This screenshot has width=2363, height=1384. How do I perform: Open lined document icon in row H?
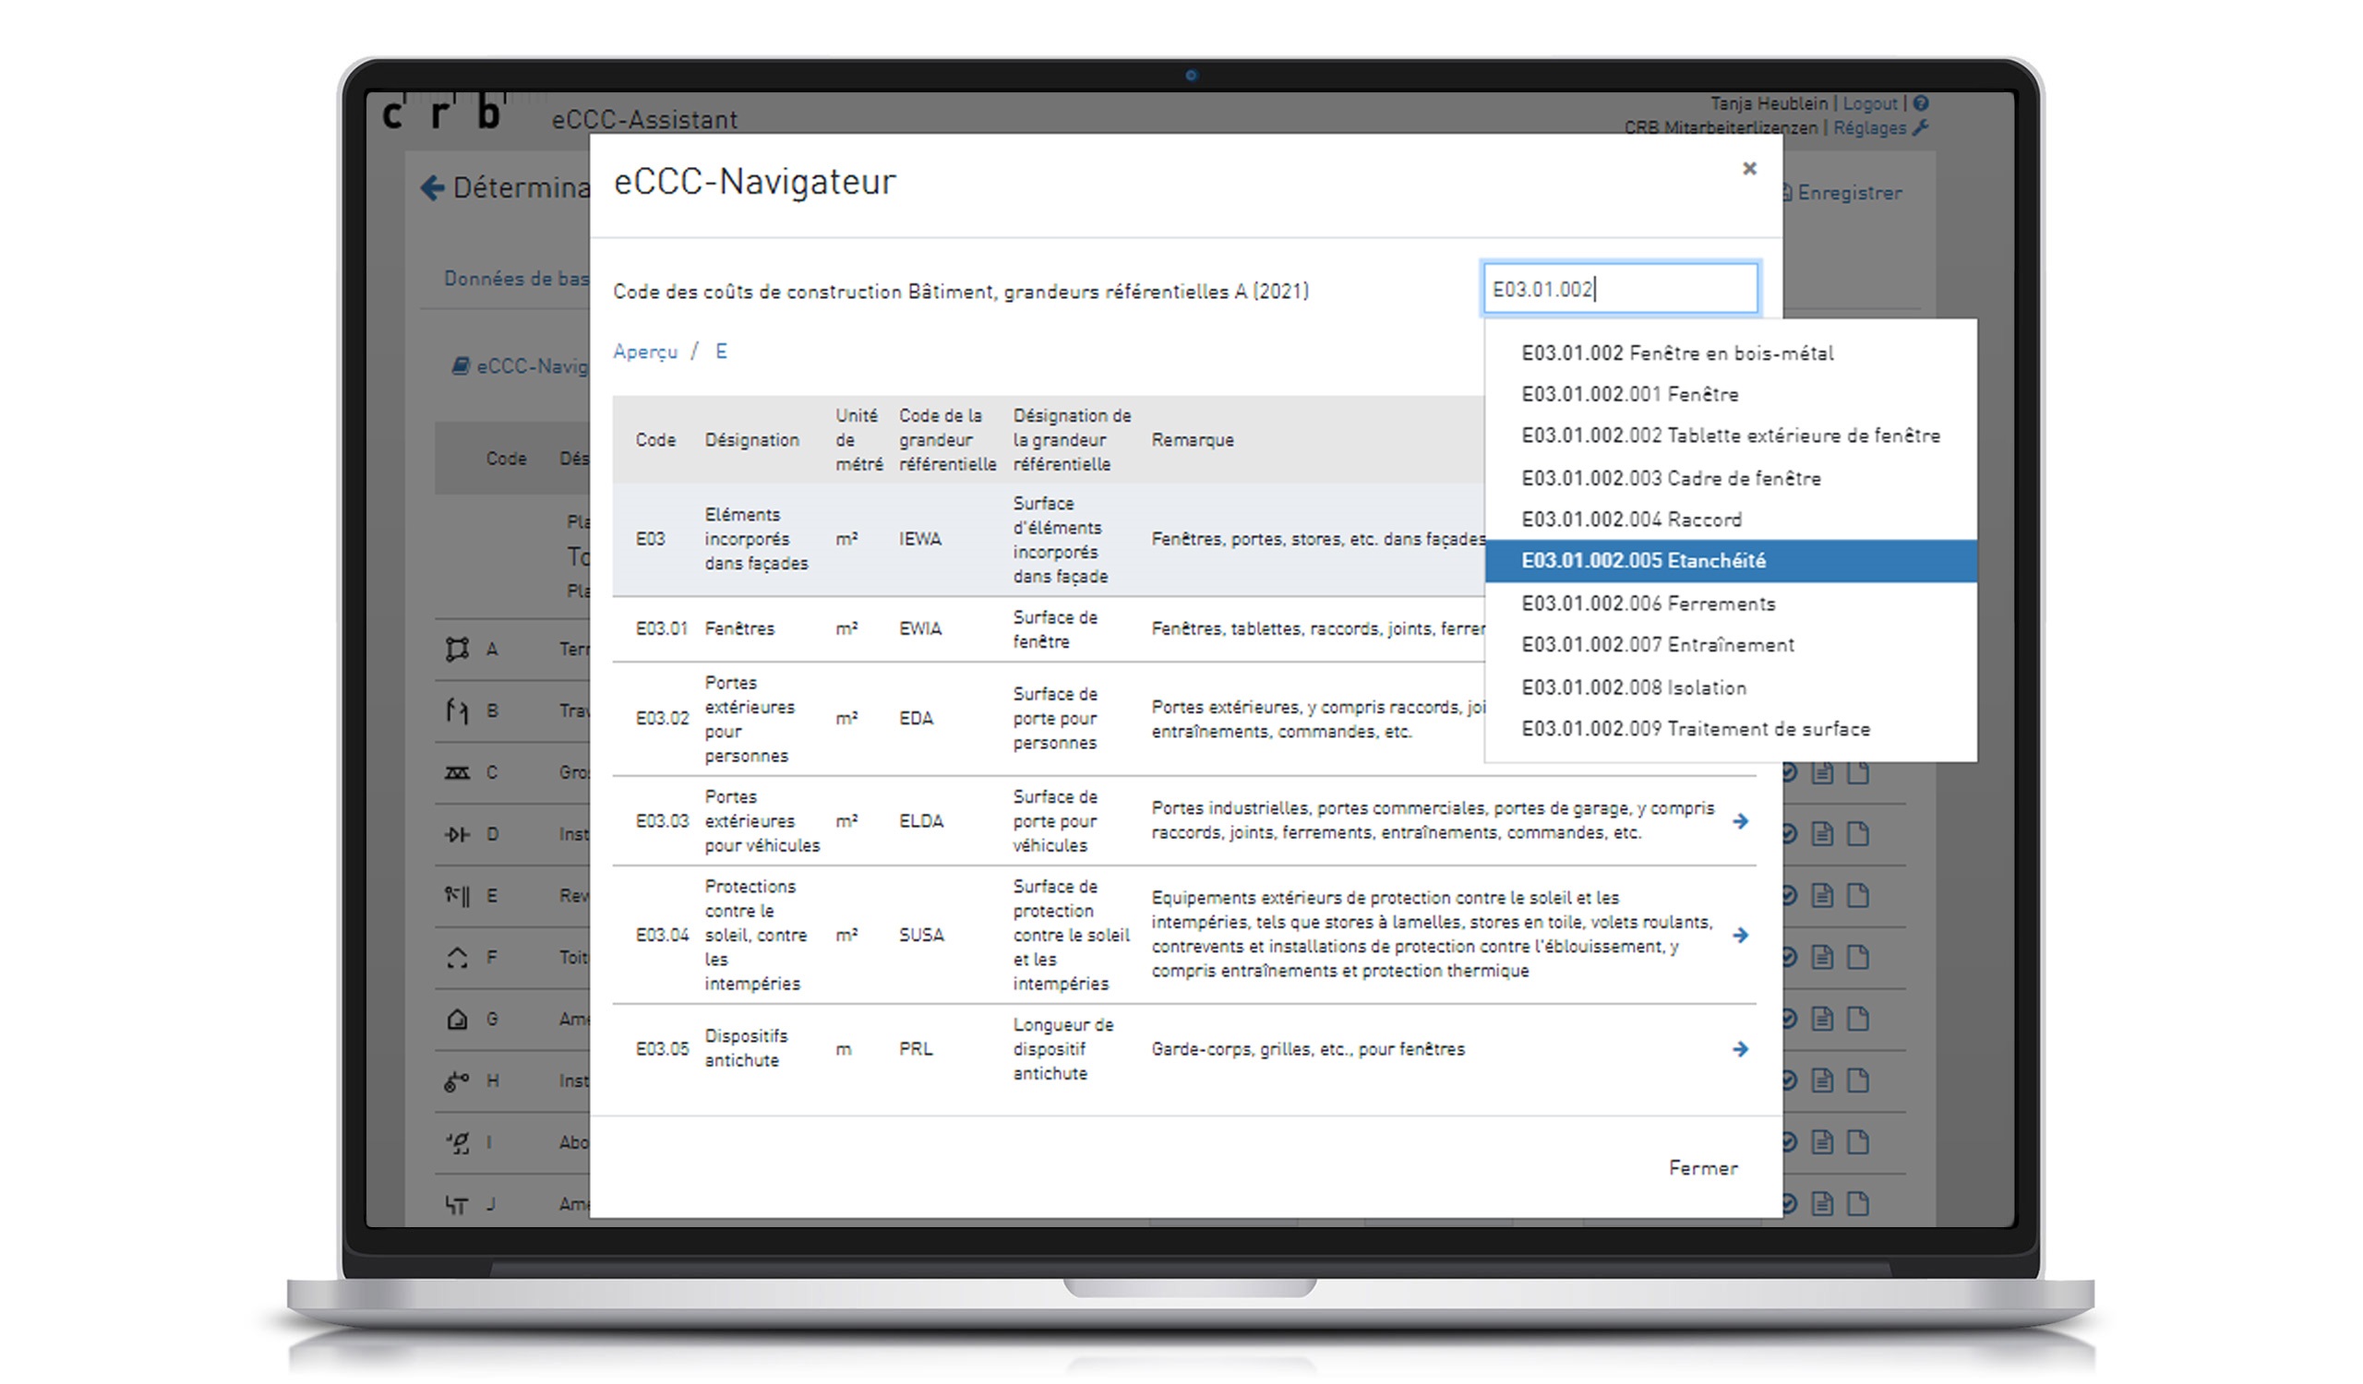(x=1822, y=1081)
